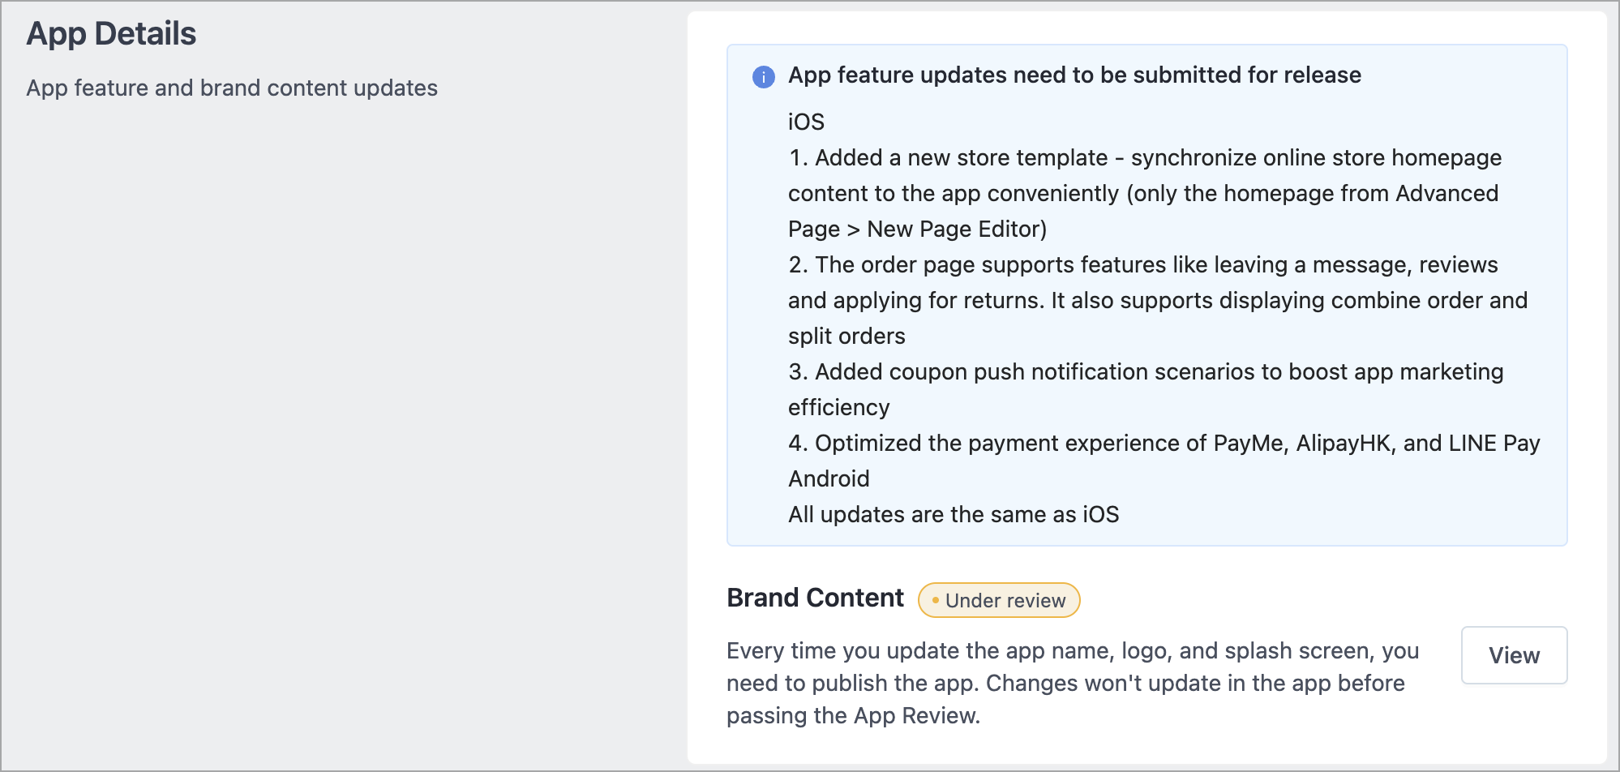Image resolution: width=1620 pixels, height=772 pixels.
Task: Click item 1 about new store template
Action: point(1145,193)
